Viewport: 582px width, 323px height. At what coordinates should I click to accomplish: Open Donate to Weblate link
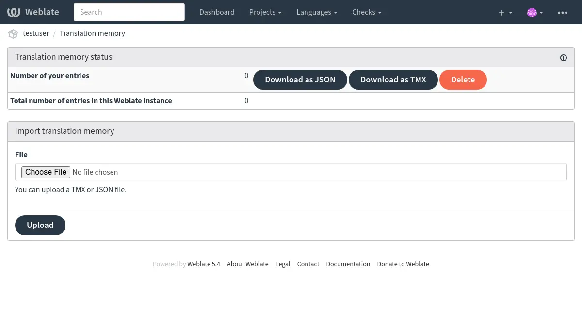click(x=403, y=264)
